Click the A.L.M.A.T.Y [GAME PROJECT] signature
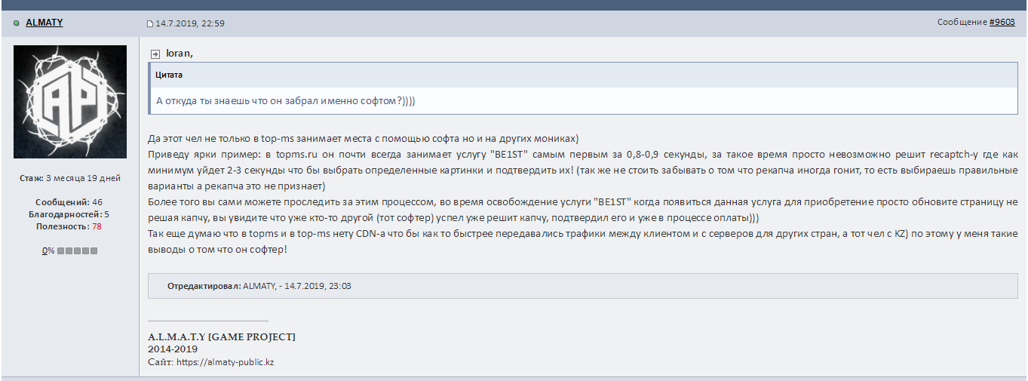 tap(222, 336)
